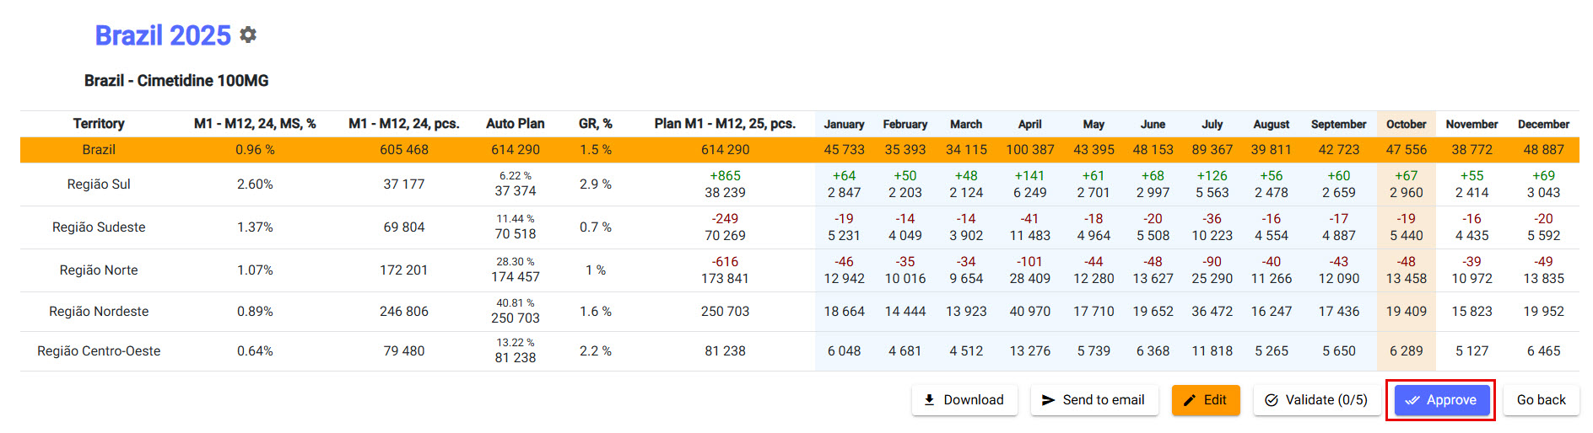Click the October column header
Image resolution: width=1593 pixels, height=433 pixels.
1406,124
